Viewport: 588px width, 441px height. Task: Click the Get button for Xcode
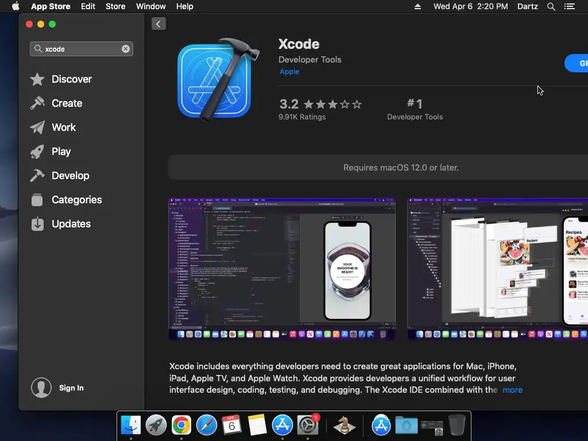tap(578, 63)
